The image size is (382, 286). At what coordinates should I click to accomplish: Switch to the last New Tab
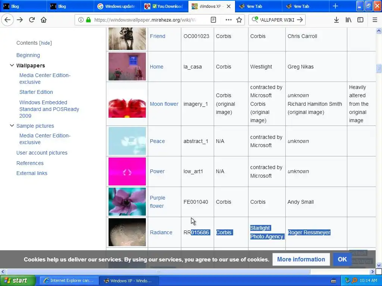click(305, 6)
